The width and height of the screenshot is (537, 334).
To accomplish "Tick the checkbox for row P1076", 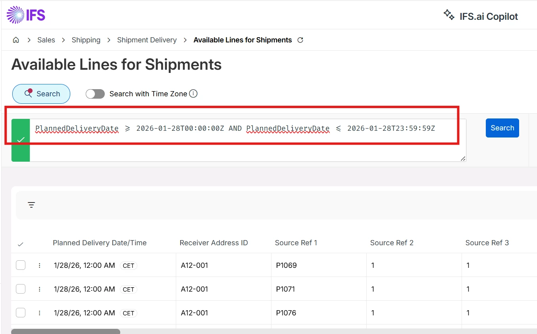I will coord(21,313).
